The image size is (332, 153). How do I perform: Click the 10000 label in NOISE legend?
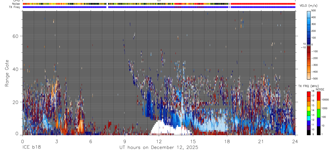[x=325, y=100]
